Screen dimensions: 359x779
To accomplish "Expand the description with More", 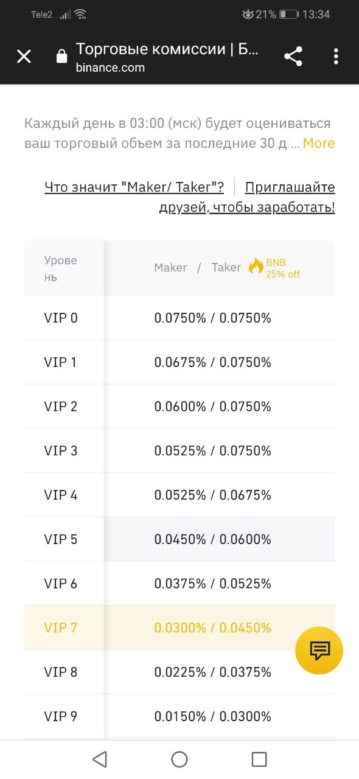I will (319, 144).
